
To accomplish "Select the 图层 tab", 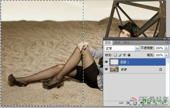I will (108, 42).
